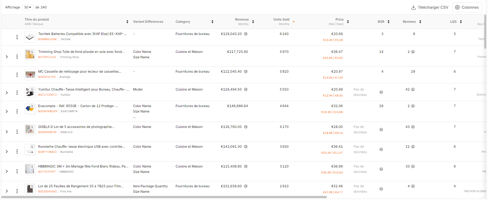Image resolution: width=488 pixels, height=200 pixels.
Task: Open kebab menu for GISELA D product
Action: pos(17,132)
